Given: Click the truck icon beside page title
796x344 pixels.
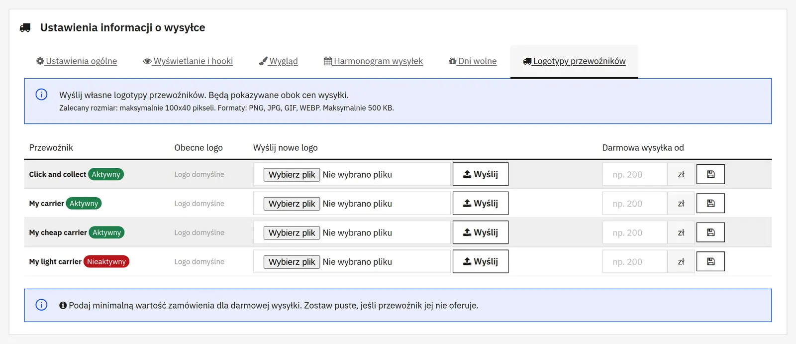Looking at the screenshot, I should (25, 28).
